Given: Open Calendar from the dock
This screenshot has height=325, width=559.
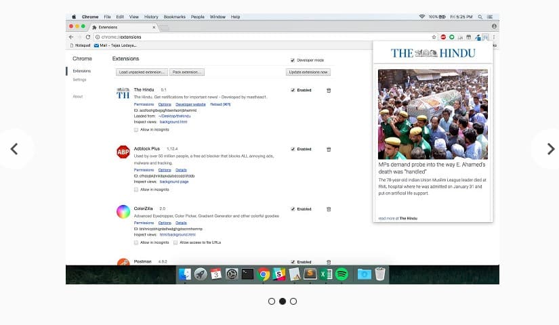Looking at the screenshot, I should (x=215, y=274).
